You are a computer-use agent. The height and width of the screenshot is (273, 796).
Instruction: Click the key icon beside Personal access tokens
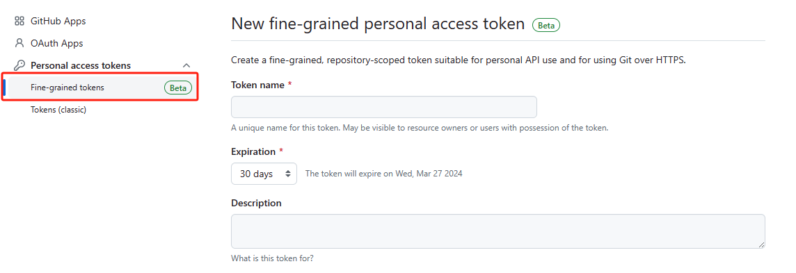(19, 65)
